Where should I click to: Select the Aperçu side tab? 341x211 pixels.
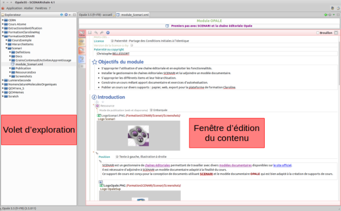point(82,42)
